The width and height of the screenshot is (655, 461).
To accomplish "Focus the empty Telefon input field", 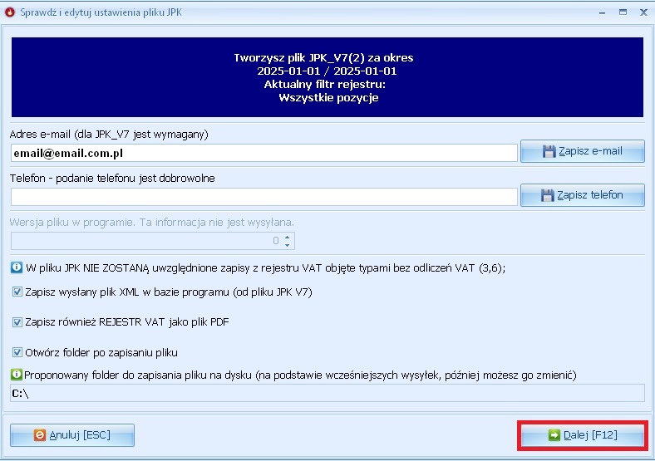I will point(264,197).
